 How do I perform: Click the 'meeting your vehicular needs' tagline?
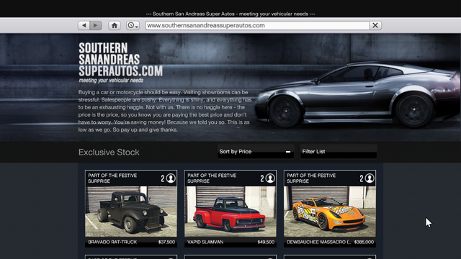click(111, 81)
